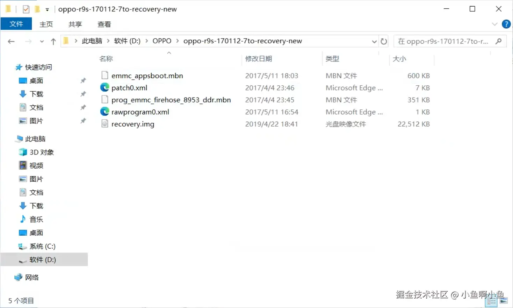Open pinned 图片 under Quick Access
This screenshot has width=513, height=308.
(x=36, y=121)
